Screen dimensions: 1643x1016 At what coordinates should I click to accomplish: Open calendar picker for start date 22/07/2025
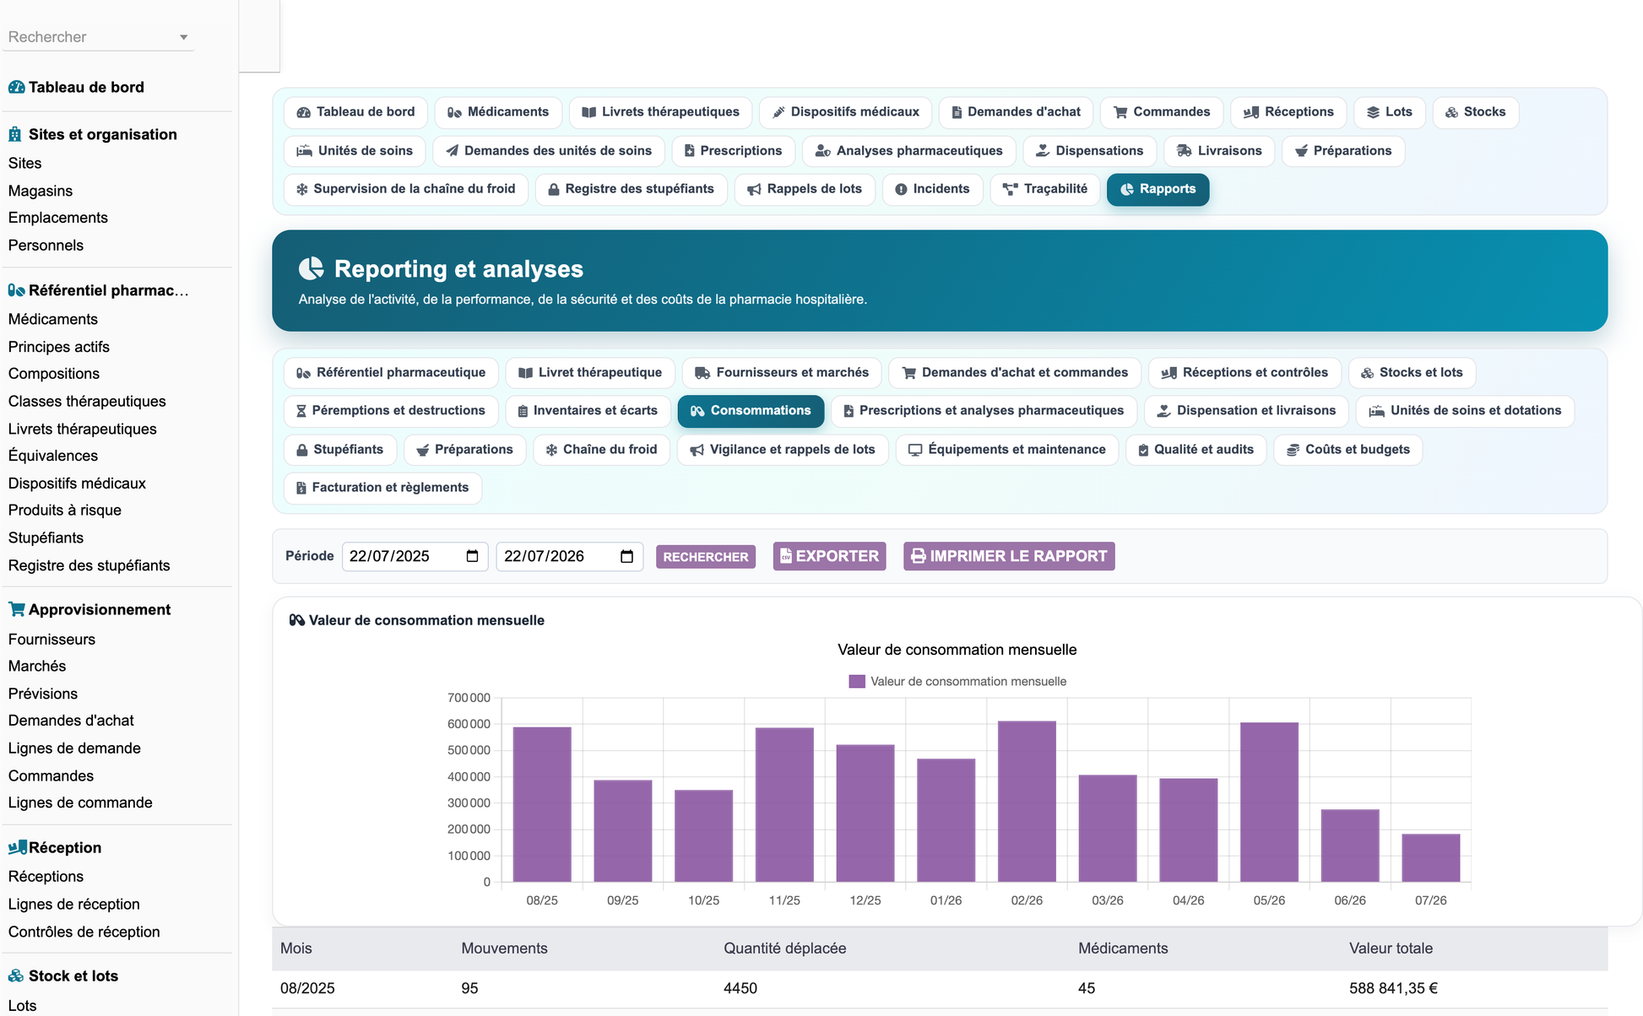pos(473,556)
